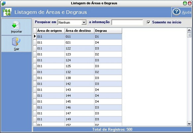Select row with destino 011 cell
Screen dimensions: 193x133
pyautogui.click(x=79, y=36)
